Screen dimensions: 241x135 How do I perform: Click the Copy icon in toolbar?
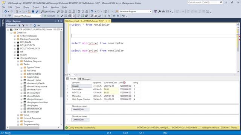[83, 12]
